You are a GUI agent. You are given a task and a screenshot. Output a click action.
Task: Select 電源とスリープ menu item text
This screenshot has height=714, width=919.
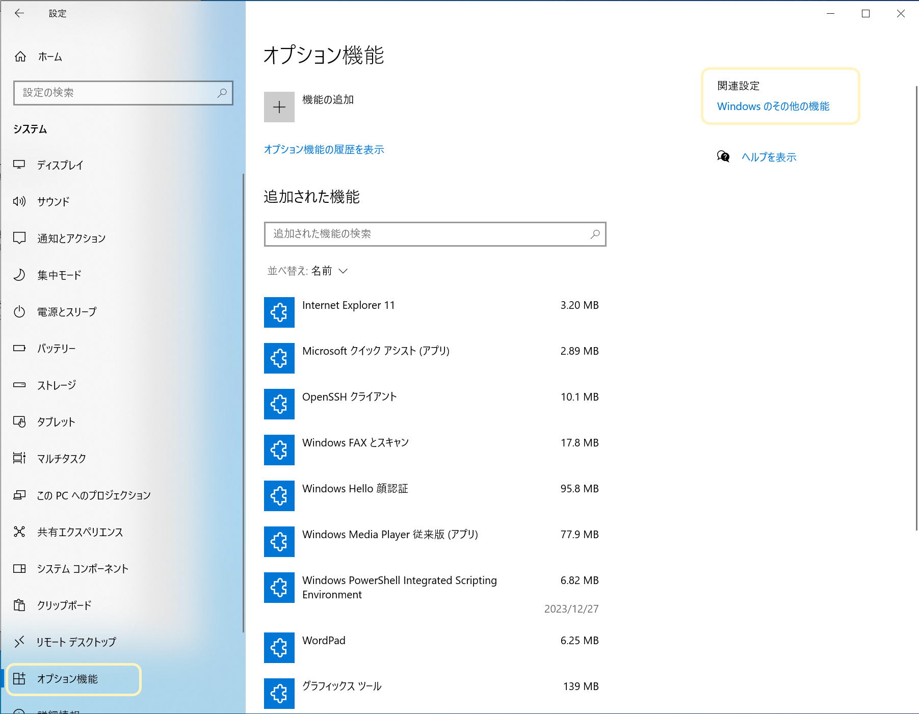point(67,312)
